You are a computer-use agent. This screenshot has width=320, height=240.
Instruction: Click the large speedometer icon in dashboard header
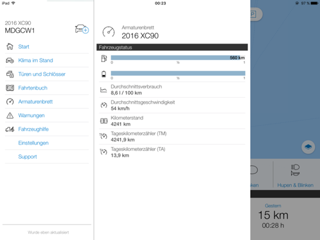[x=108, y=32]
